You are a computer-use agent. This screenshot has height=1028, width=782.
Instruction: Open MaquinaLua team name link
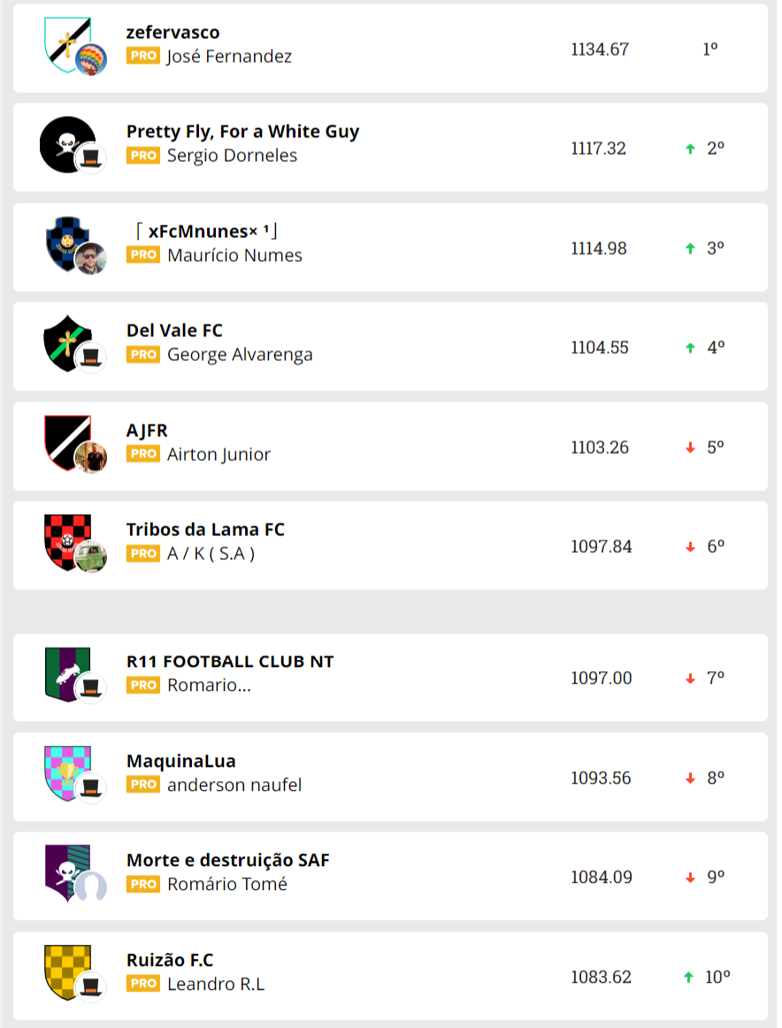(x=180, y=761)
